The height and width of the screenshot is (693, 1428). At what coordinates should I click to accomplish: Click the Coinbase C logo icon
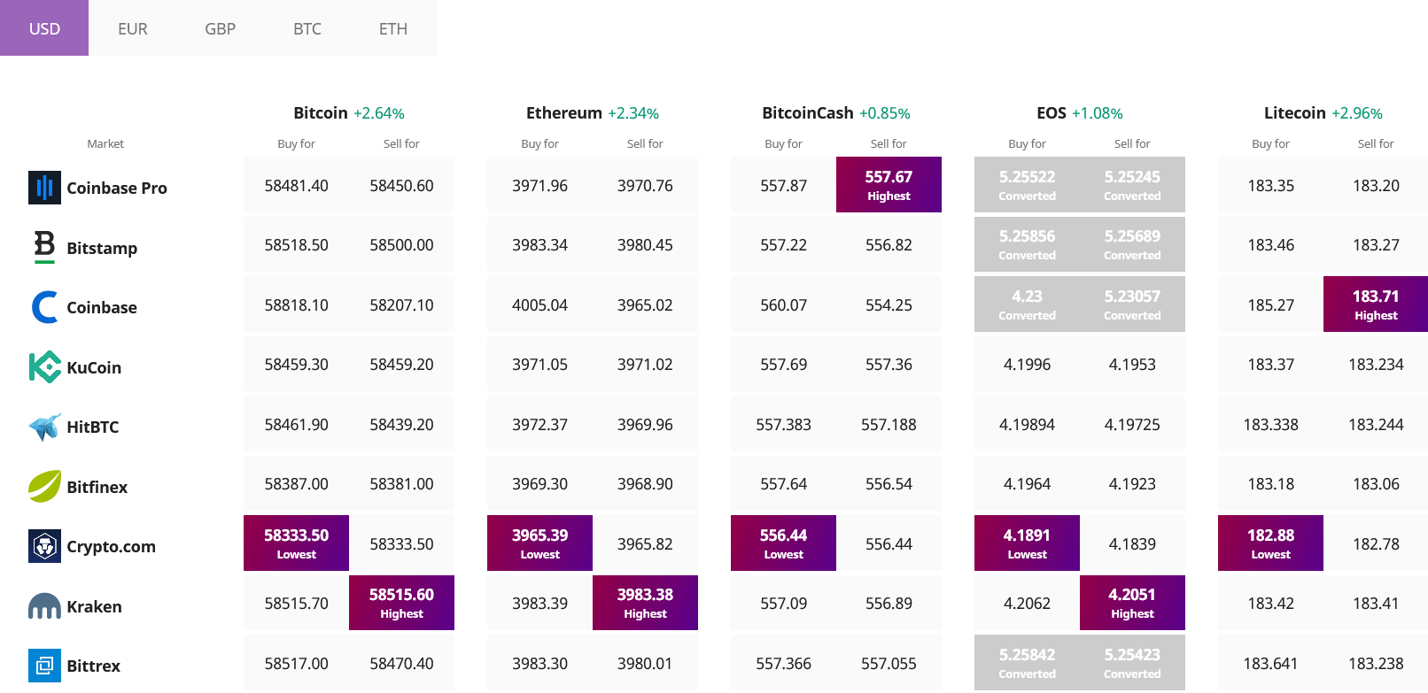[x=44, y=307]
